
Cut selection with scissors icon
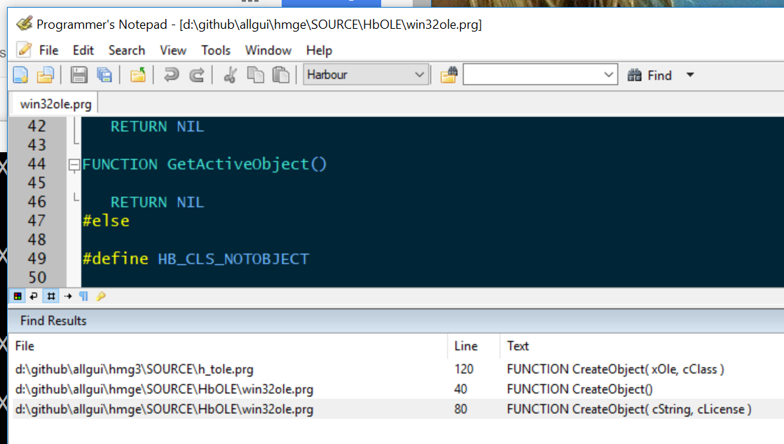230,75
